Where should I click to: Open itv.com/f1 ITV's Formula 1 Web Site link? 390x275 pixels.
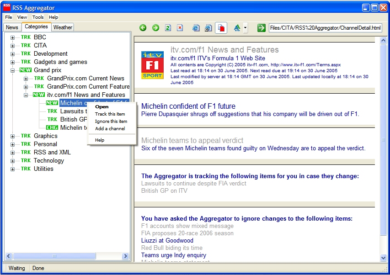218,58
